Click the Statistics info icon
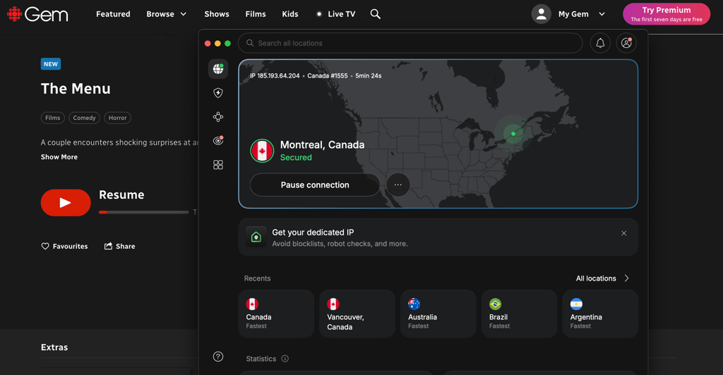The image size is (723, 375). [285, 359]
